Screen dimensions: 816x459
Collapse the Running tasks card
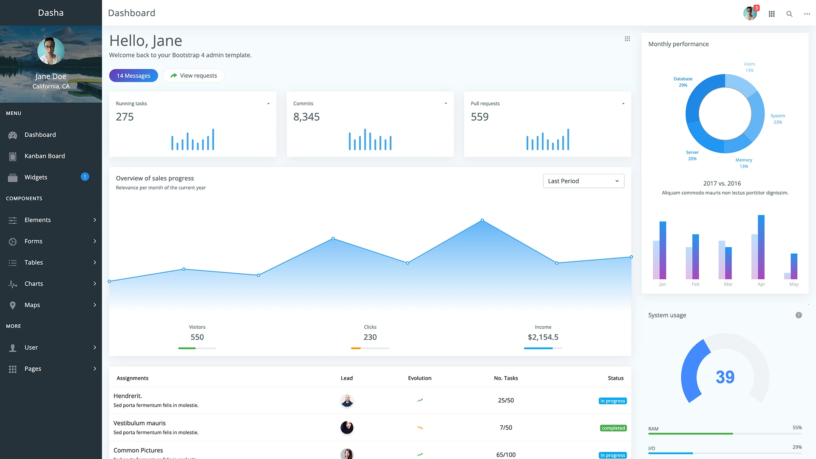[268, 103]
